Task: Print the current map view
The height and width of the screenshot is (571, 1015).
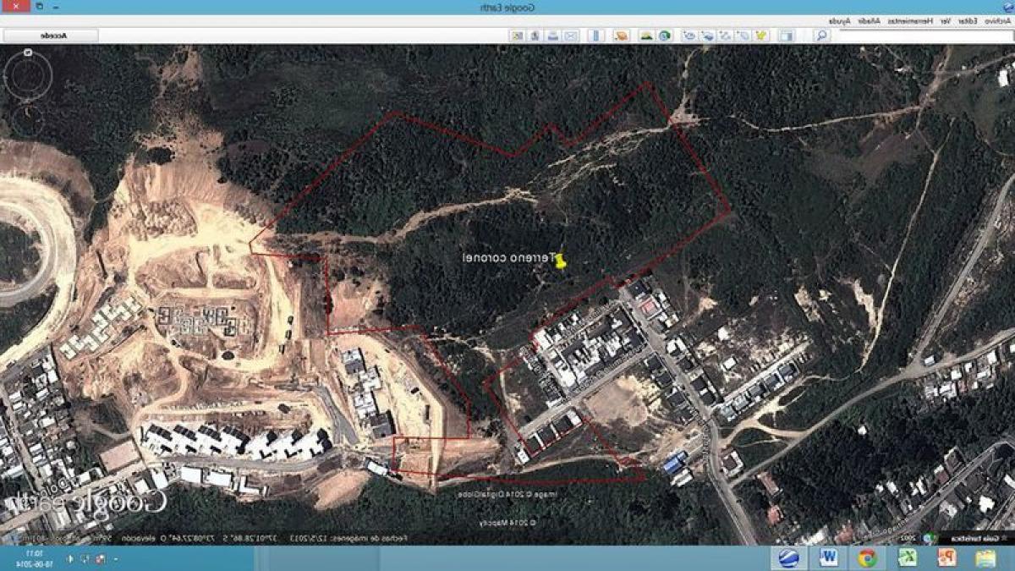Action: pos(552,36)
